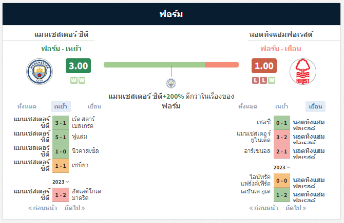Go to ถัดไป next page for Man City

click(x=74, y=208)
